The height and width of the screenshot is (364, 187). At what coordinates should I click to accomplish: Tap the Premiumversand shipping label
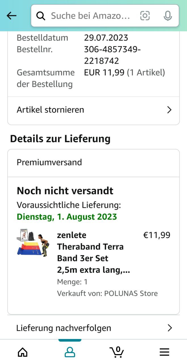(x=49, y=162)
